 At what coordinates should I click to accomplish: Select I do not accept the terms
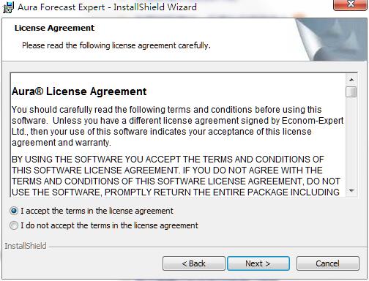[x=14, y=225]
